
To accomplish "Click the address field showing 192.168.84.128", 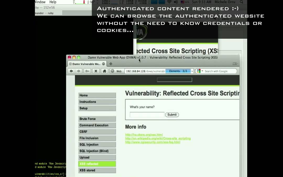I will [x=145, y=71].
